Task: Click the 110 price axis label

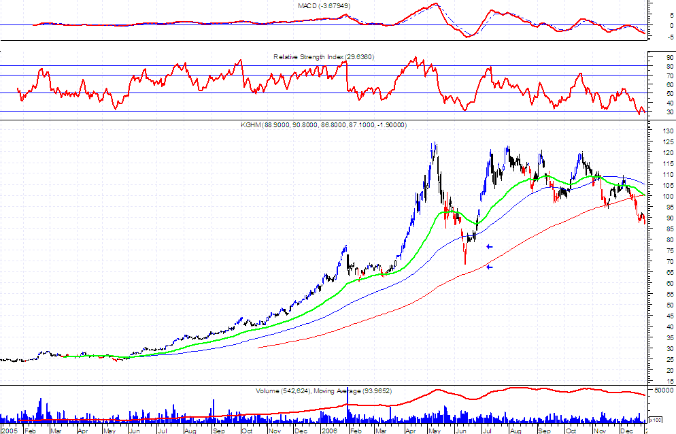Action: [x=669, y=175]
